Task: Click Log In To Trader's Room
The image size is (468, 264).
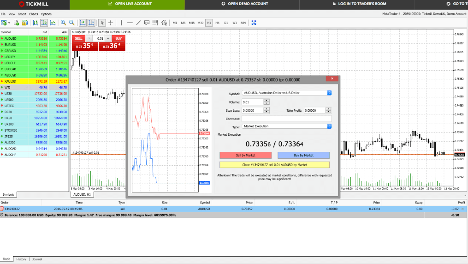Action: tap(357, 4)
